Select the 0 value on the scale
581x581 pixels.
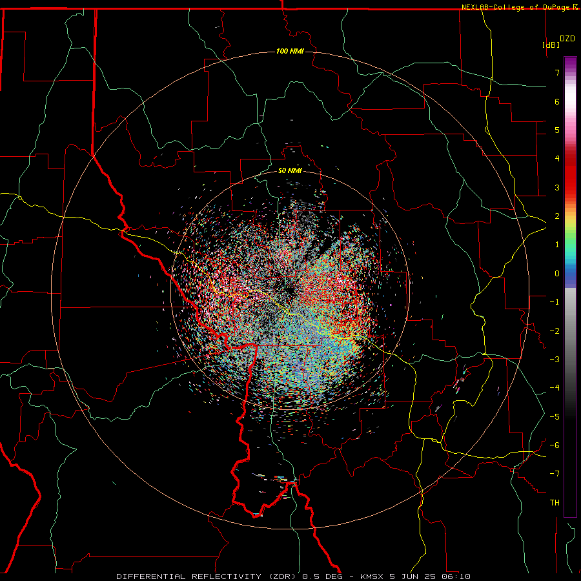click(x=557, y=274)
